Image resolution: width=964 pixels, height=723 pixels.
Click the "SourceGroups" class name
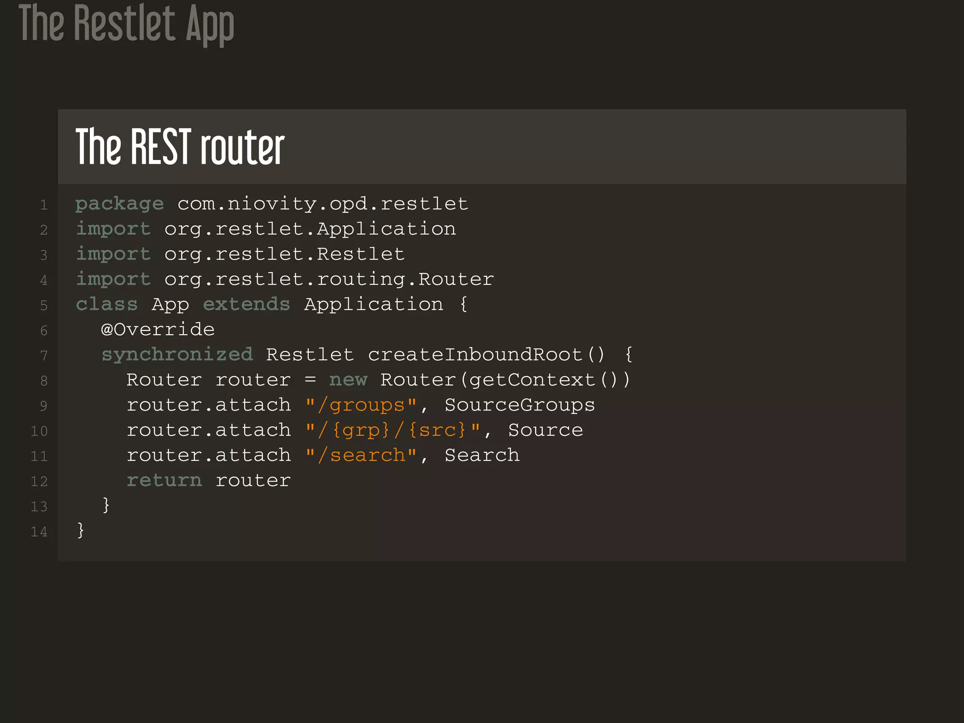tap(520, 405)
